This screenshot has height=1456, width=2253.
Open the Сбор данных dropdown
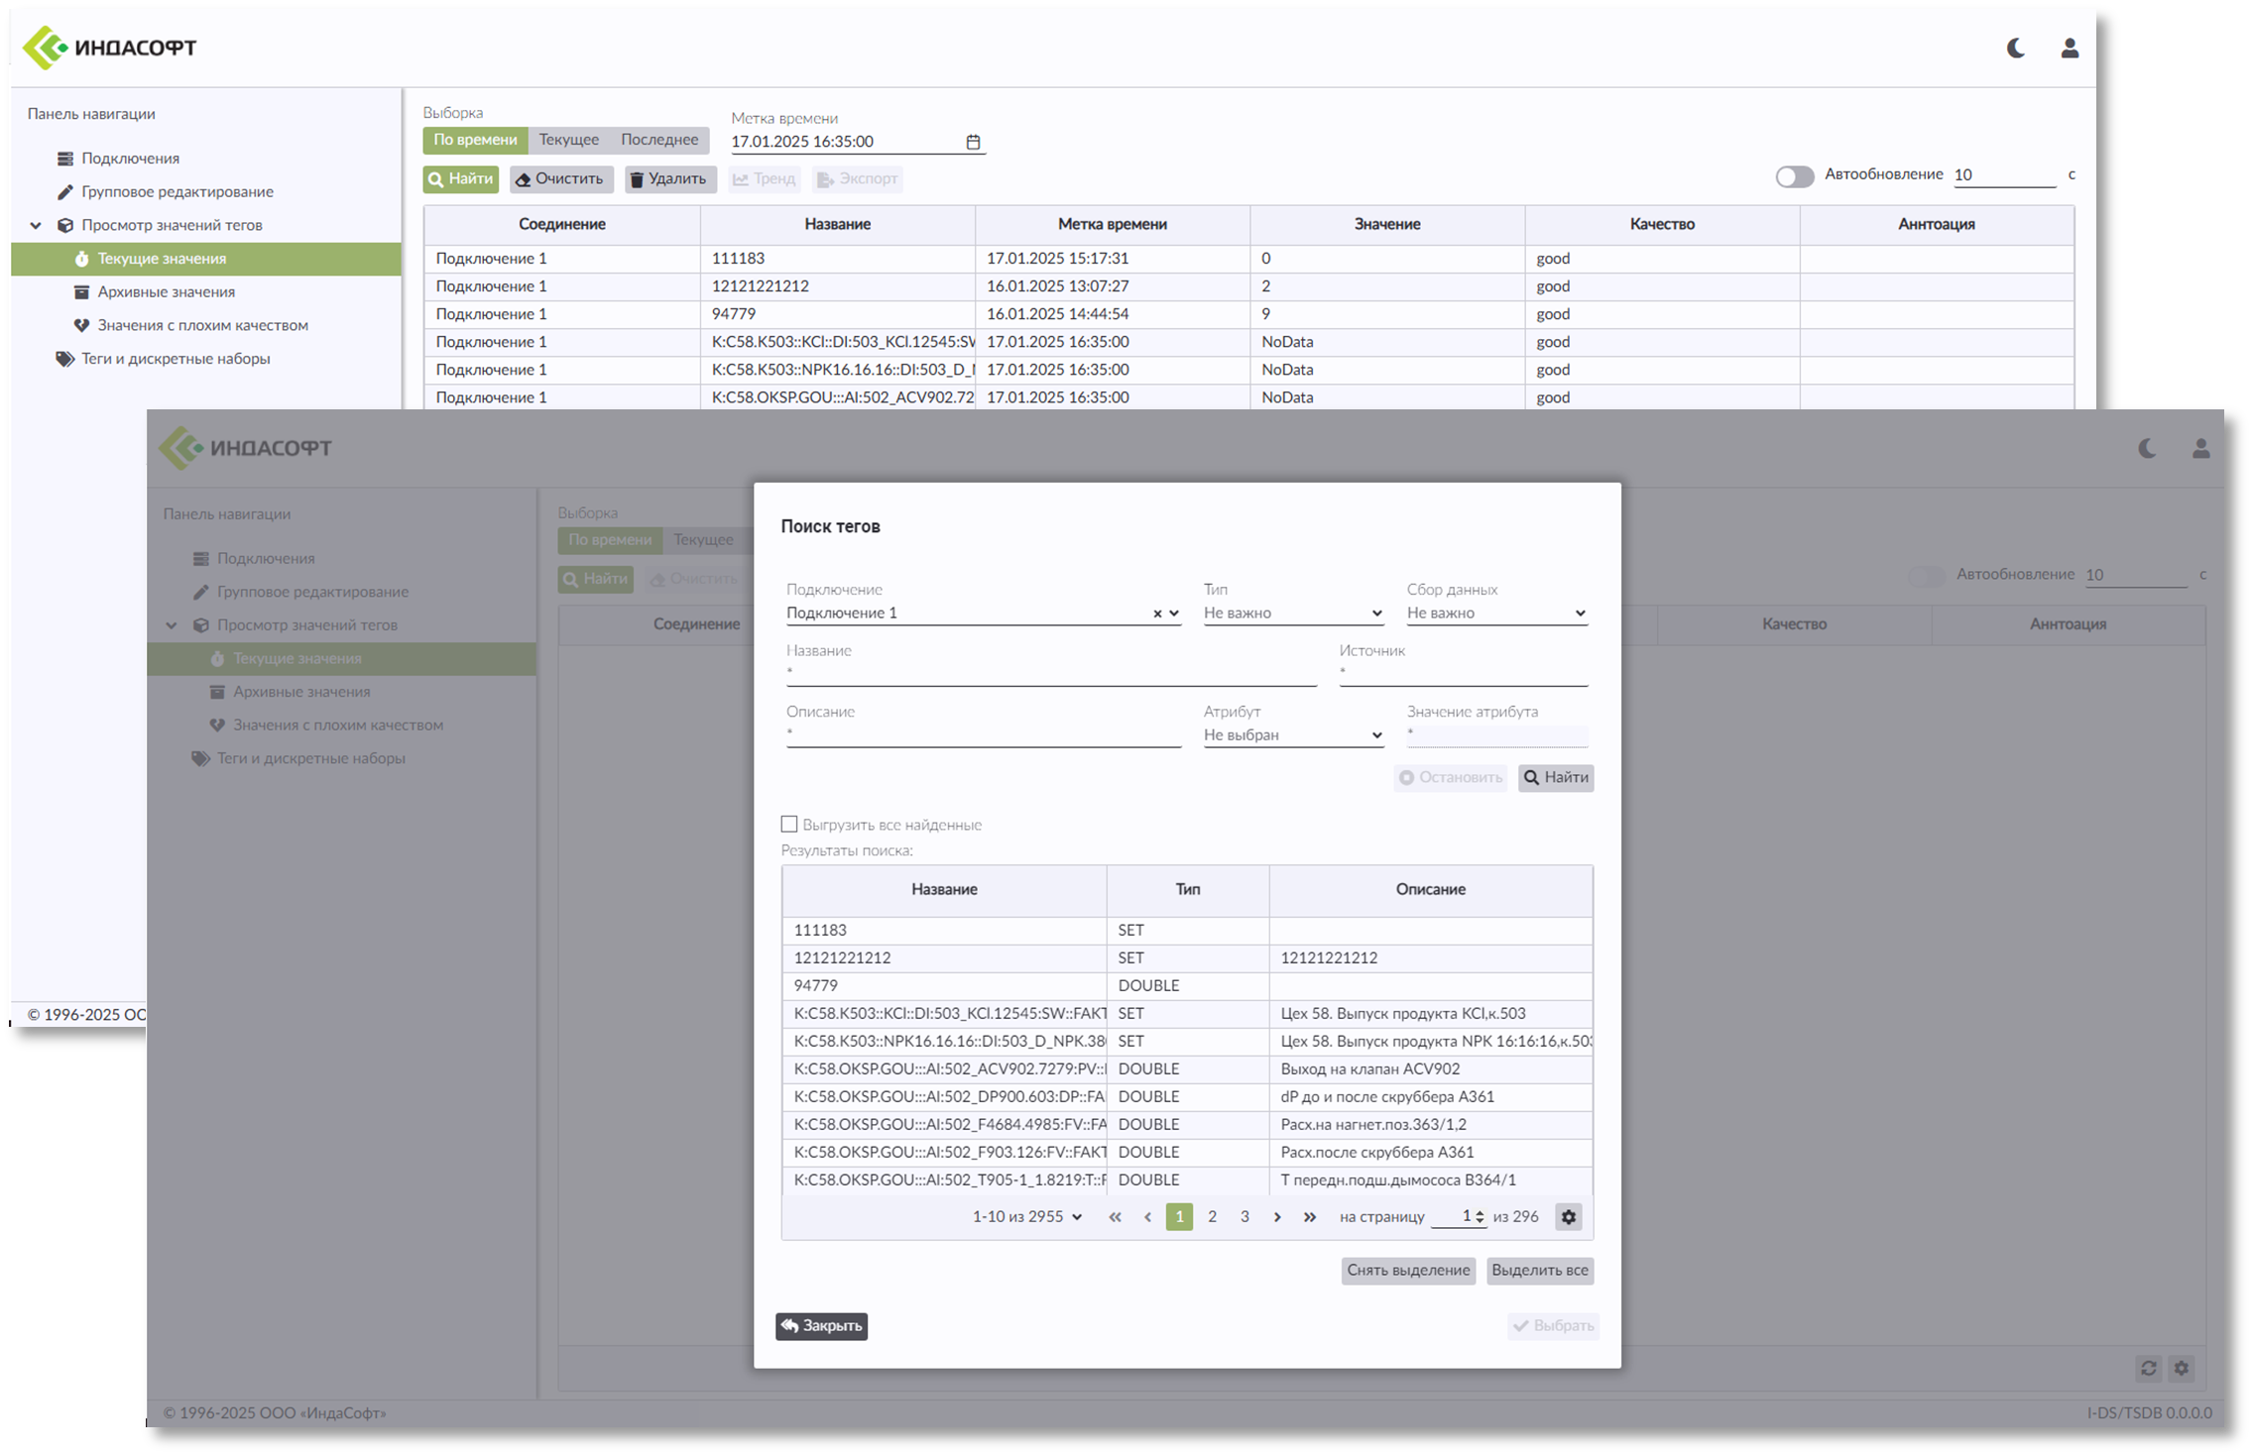tap(1495, 614)
